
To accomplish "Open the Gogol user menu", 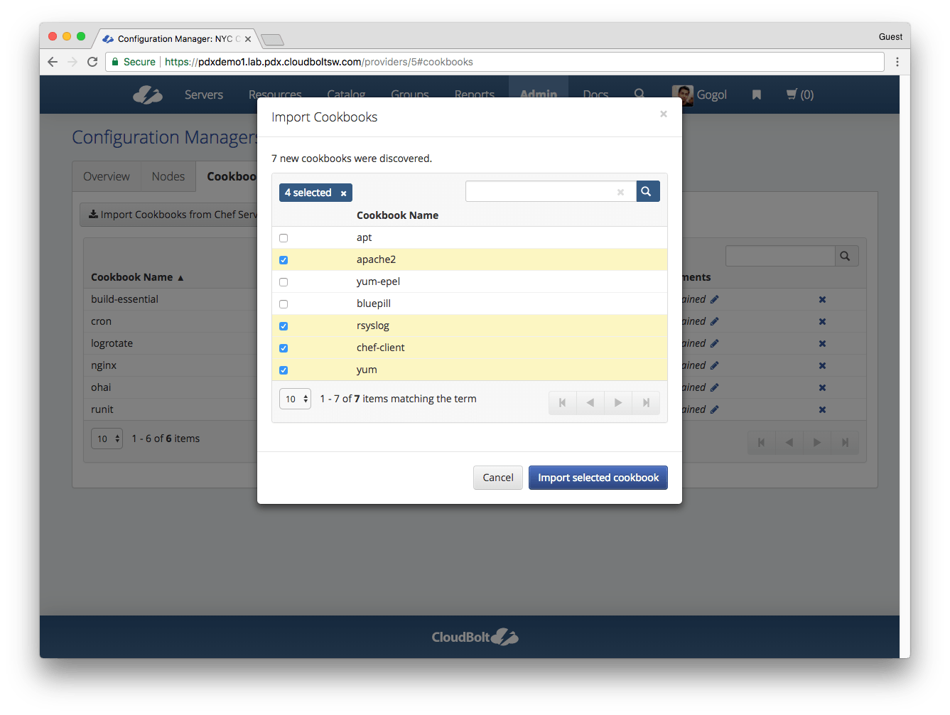I will (699, 95).
